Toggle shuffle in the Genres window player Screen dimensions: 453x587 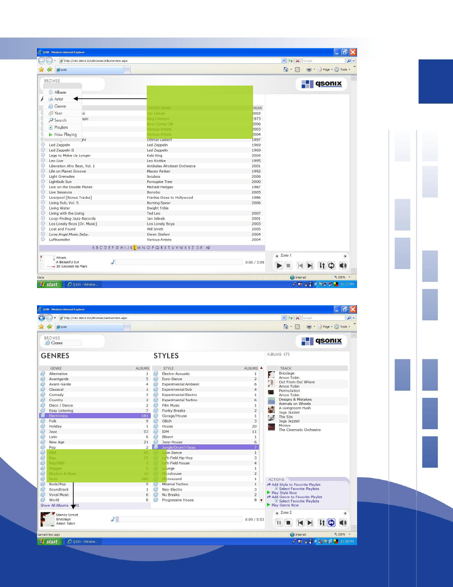pyautogui.click(x=322, y=523)
